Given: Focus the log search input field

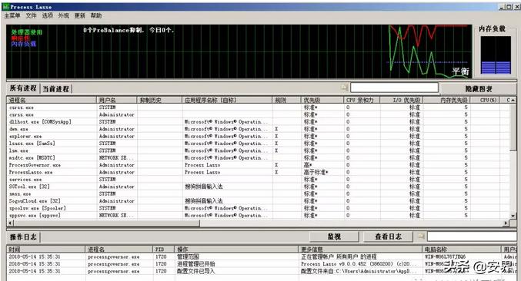Looking at the screenshot, I should [472, 236].
